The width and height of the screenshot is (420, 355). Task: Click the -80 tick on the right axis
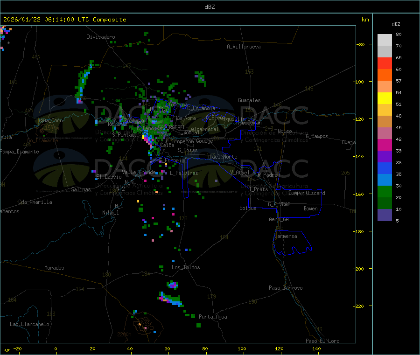(360, 44)
